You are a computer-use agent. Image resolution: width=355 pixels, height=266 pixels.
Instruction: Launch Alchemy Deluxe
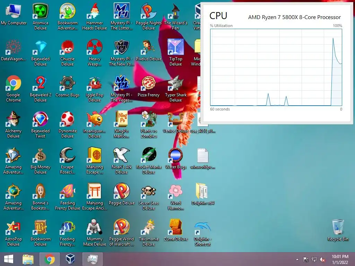(x=14, y=125)
